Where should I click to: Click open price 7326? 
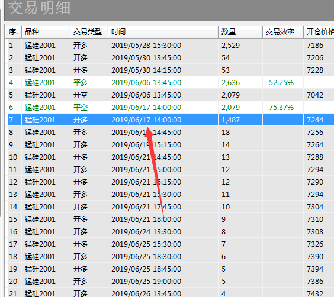[315, 244]
